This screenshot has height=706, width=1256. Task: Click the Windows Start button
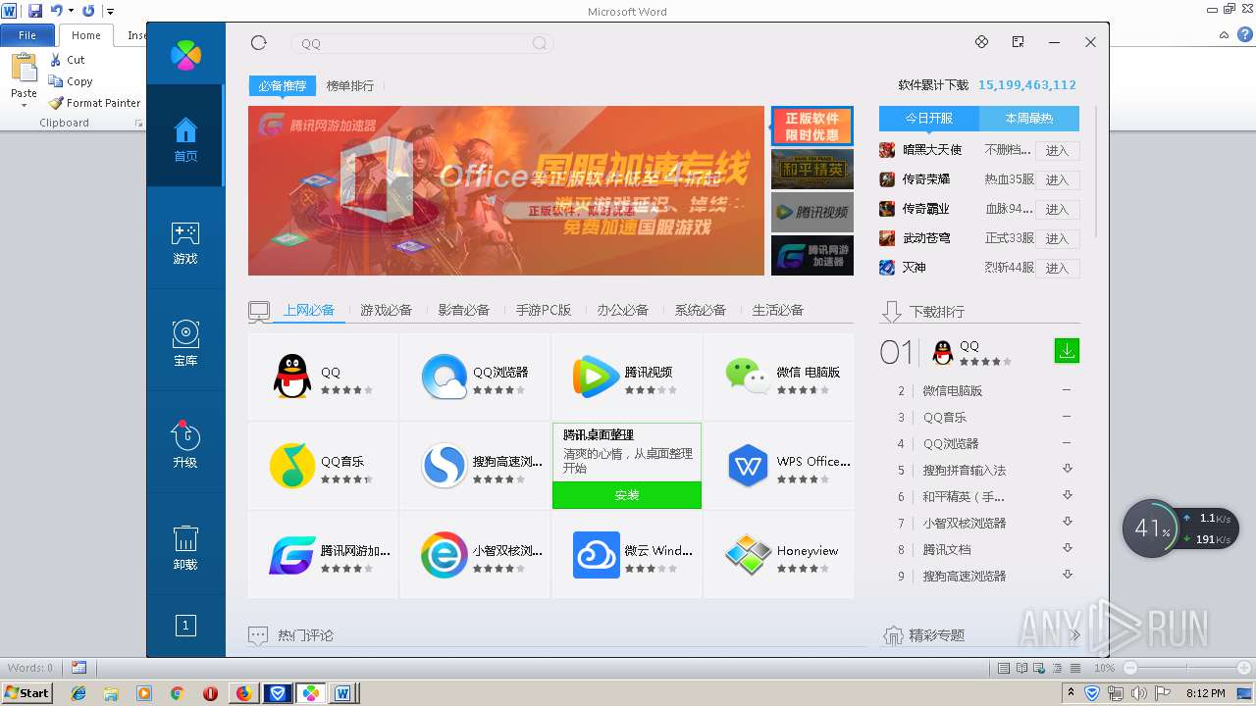pos(27,692)
